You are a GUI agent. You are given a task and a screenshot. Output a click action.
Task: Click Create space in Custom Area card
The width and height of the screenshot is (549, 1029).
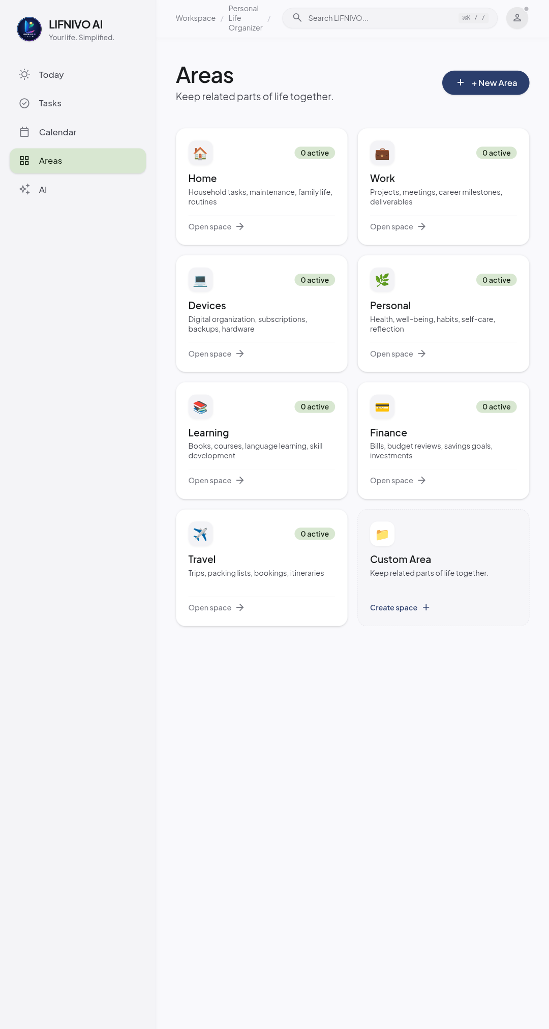[x=400, y=608]
